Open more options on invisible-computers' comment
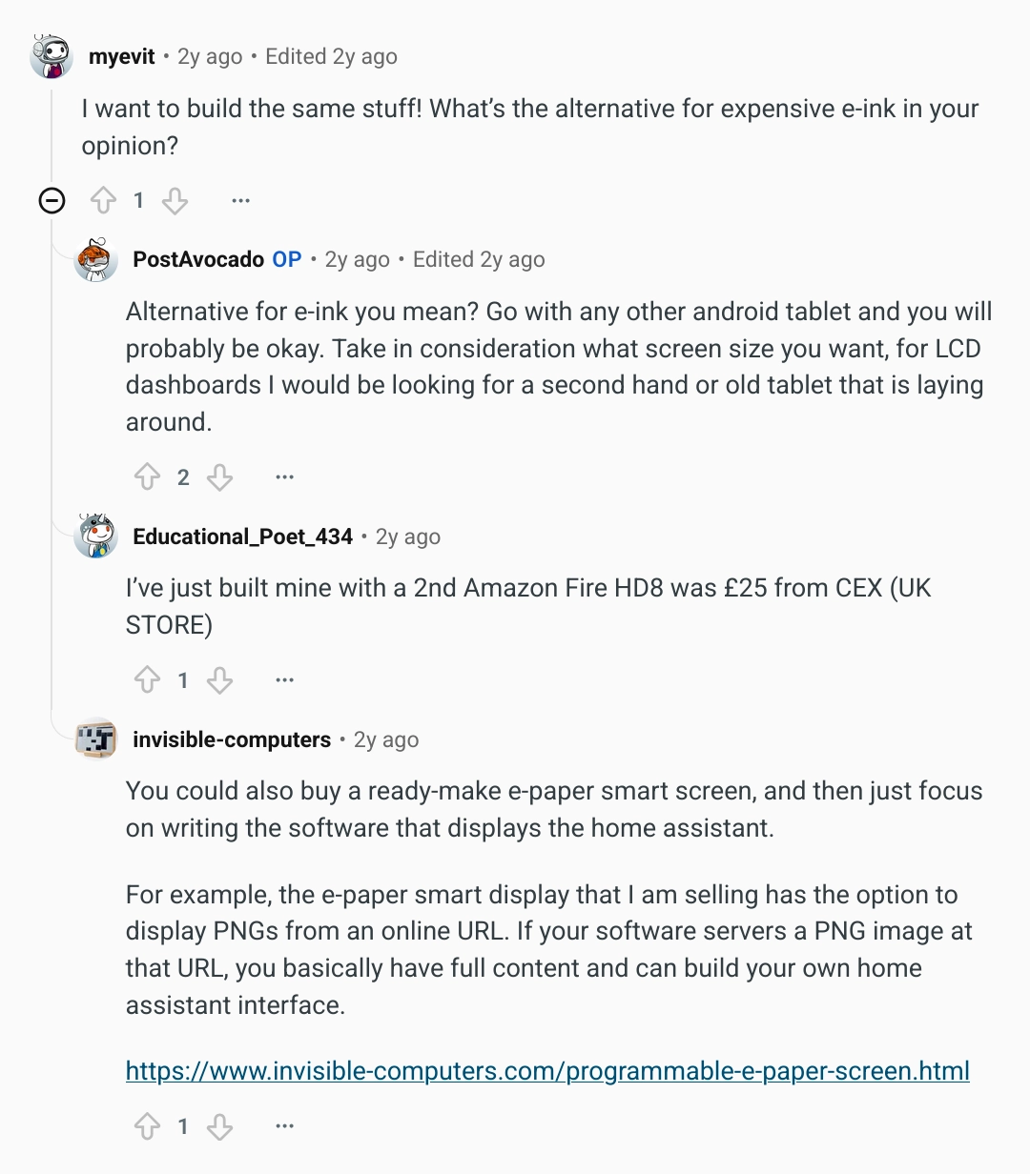 point(284,1127)
